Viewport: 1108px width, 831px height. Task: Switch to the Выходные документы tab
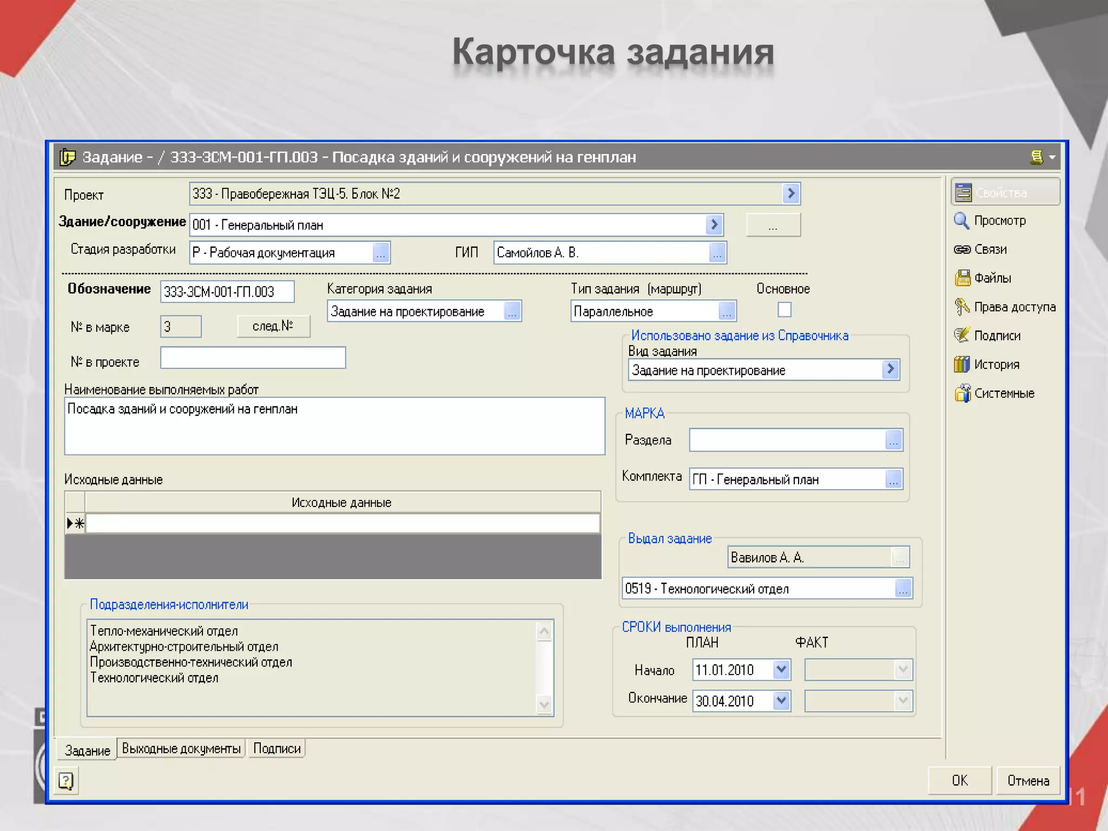pos(181,748)
